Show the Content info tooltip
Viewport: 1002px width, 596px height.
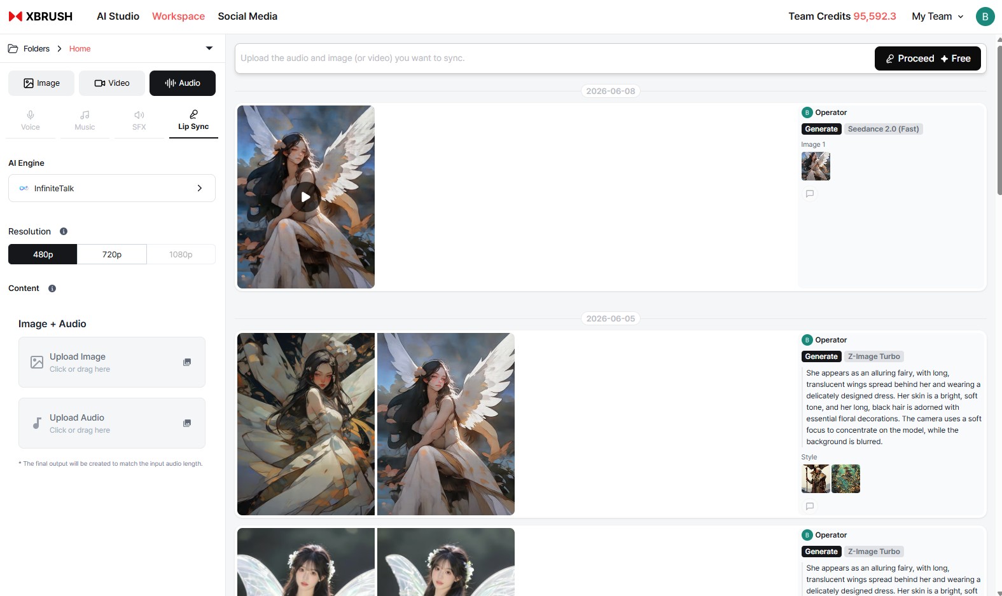click(52, 288)
